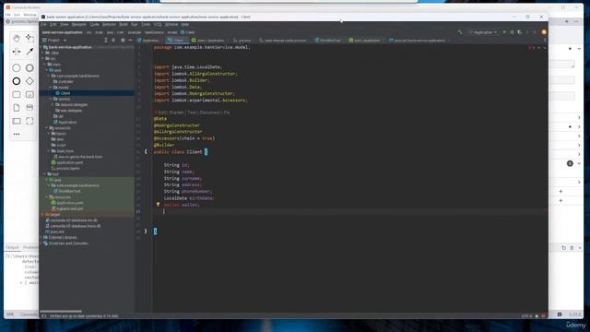Click the Explain link above @Data annotation
590x332 pixels.
pos(177,113)
